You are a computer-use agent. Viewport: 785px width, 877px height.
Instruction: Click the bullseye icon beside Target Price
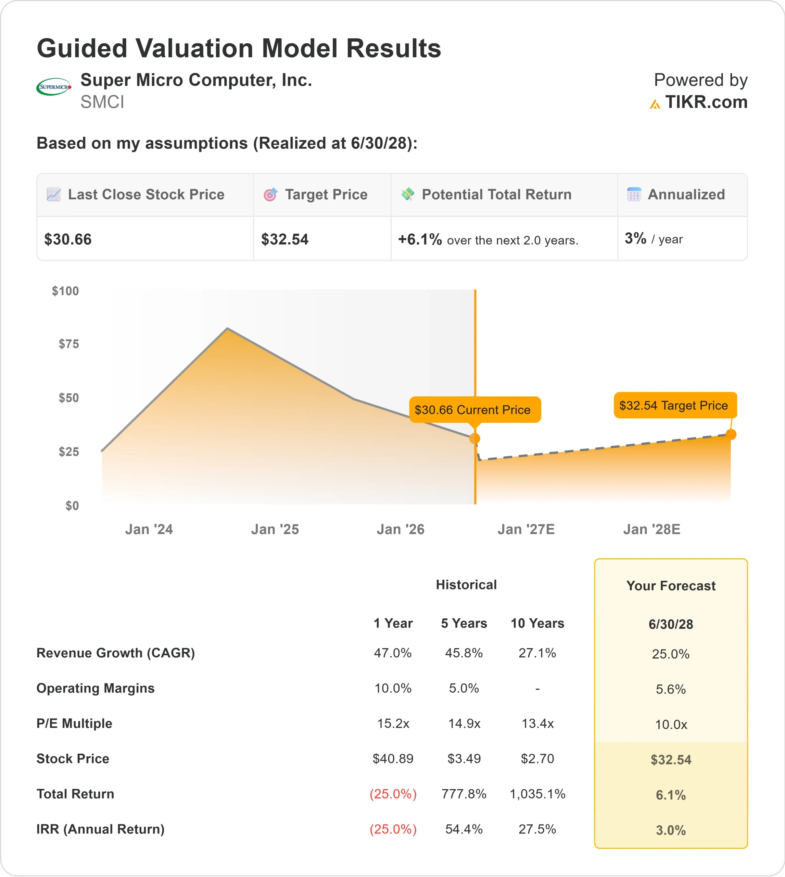click(x=270, y=194)
